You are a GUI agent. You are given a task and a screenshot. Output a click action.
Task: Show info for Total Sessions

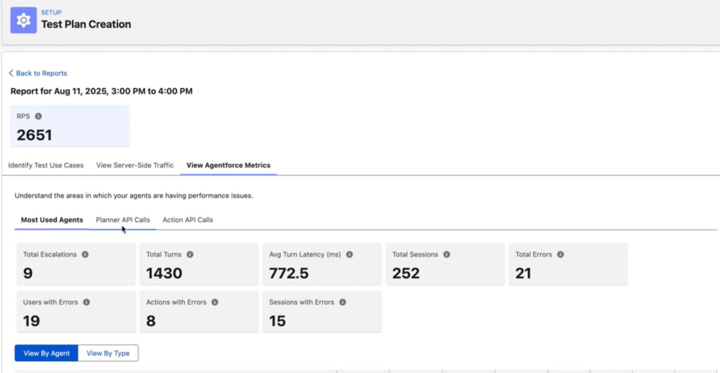(x=447, y=254)
